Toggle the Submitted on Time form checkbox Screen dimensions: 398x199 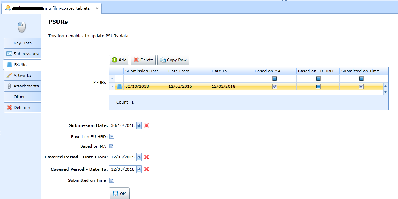pyautogui.click(x=112, y=180)
